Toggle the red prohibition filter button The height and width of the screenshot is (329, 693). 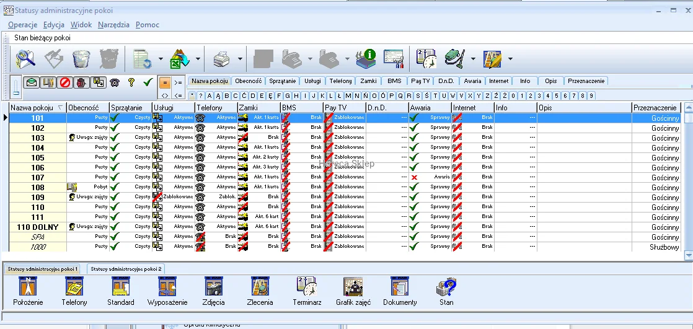pos(65,82)
